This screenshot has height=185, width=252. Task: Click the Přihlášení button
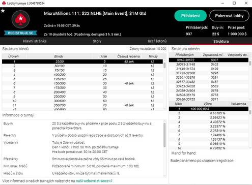(190, 16)
